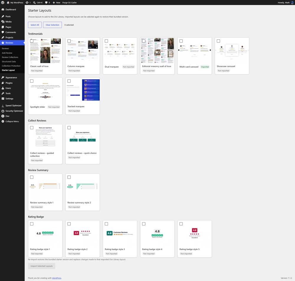Click the Posts pushpin icon
This screenshot has height=281, width=295.
[x=3, y=16]
